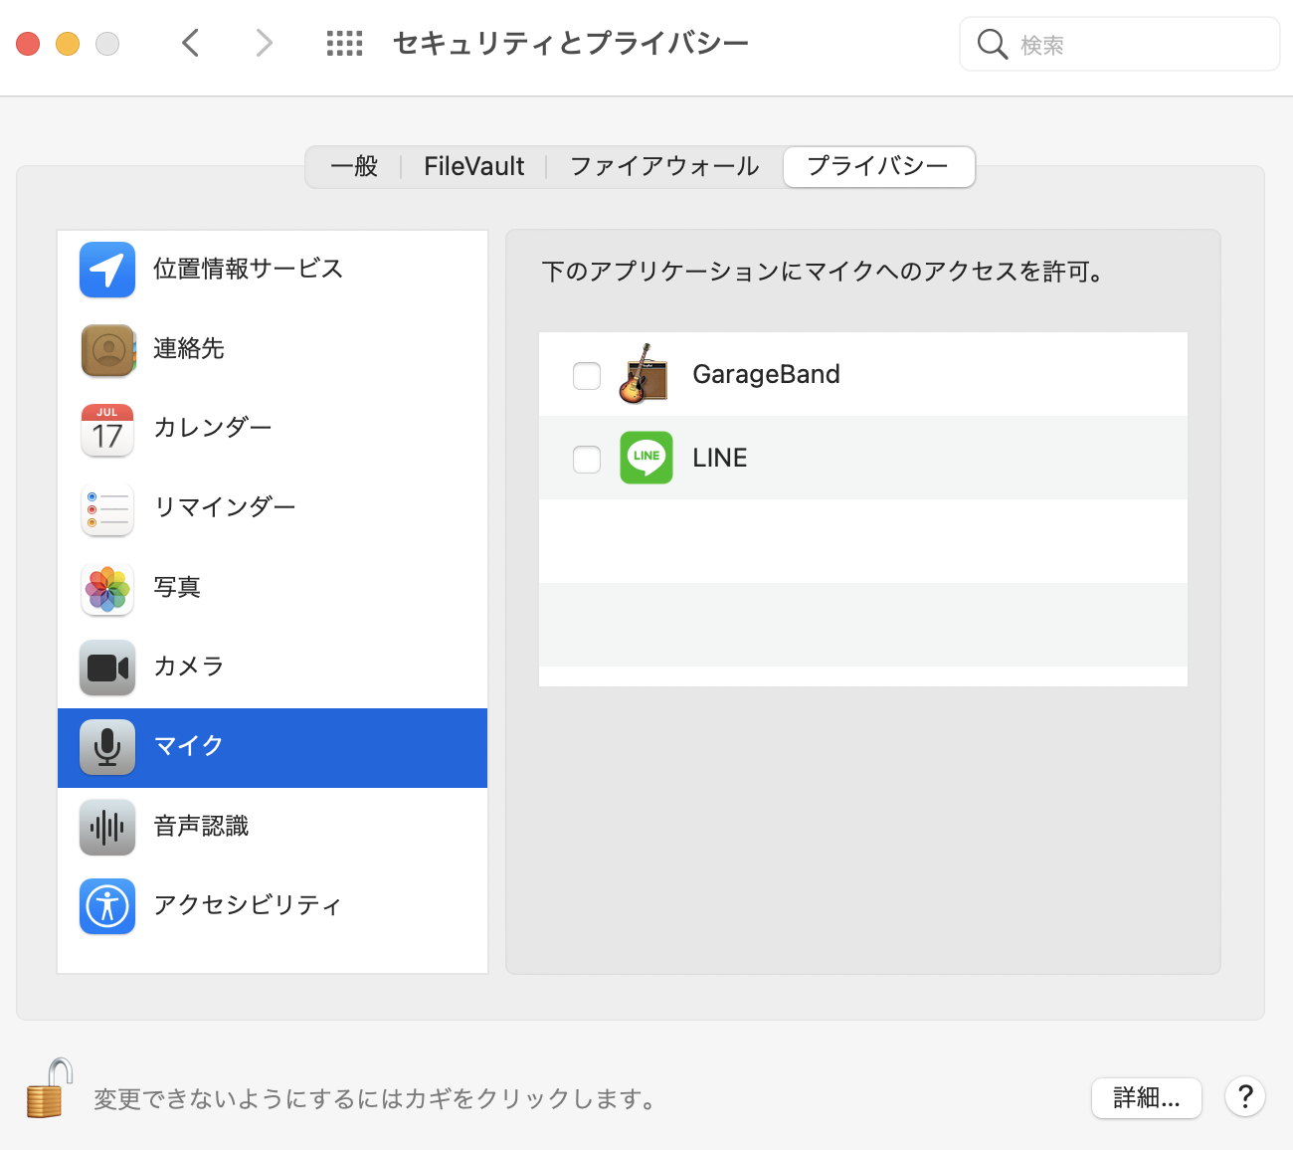Open help with the question mark button

tap(1245, 1097)
